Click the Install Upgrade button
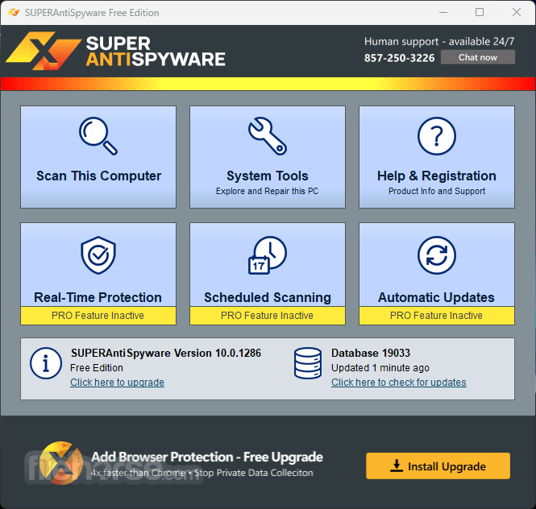This screenshot has height=509, width=536. (438, 466)
